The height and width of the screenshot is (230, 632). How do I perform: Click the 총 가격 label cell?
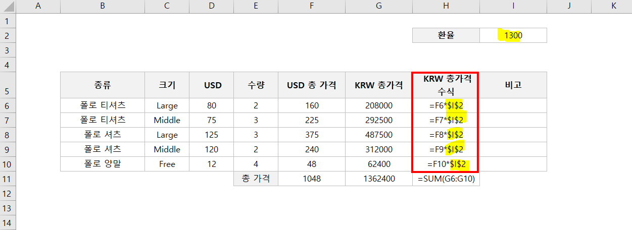coord(256,179)
